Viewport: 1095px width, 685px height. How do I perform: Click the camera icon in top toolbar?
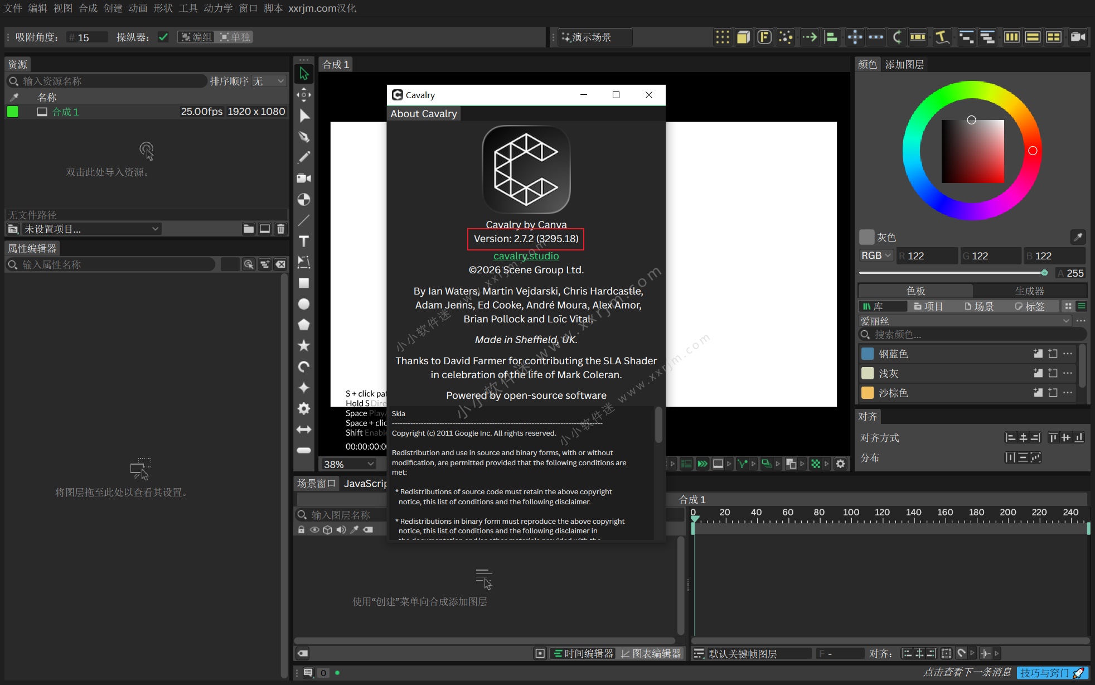point(1078,37)
